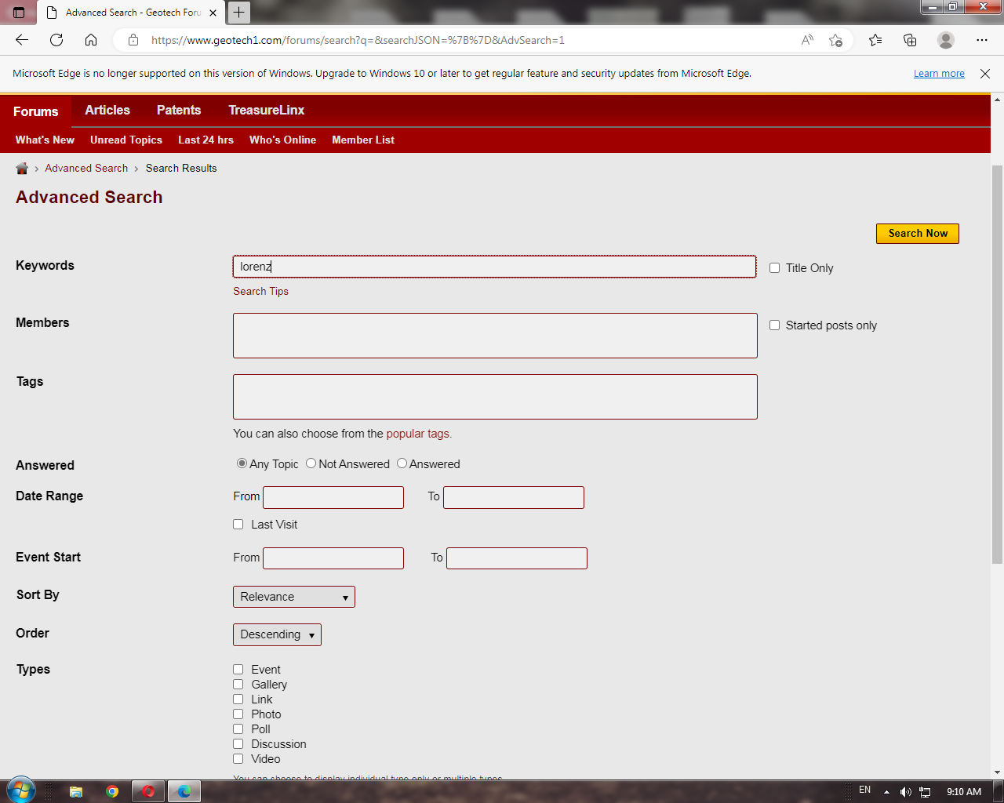Follow the Advanced Search breadcrumb link
The height and width of the screenshot is (803, 1004).
[x=86, y=169]
